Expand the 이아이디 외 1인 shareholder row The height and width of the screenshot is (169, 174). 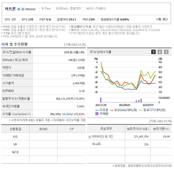[90, 137]
